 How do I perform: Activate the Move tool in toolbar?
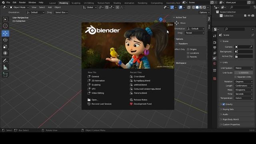[x=5, y=33]
